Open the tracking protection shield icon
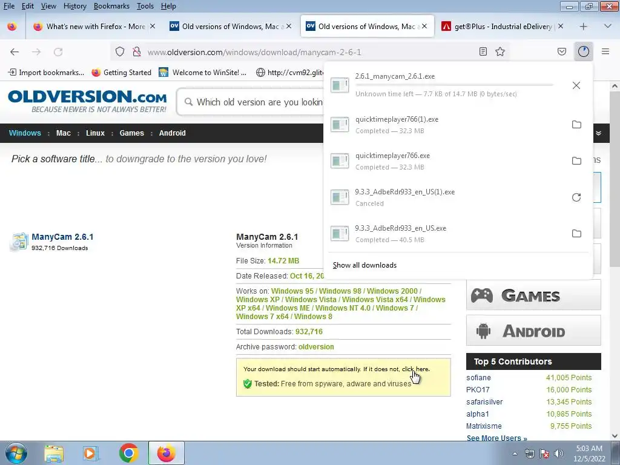This screenshot has height=465, width=620. [x=120, y=52]
